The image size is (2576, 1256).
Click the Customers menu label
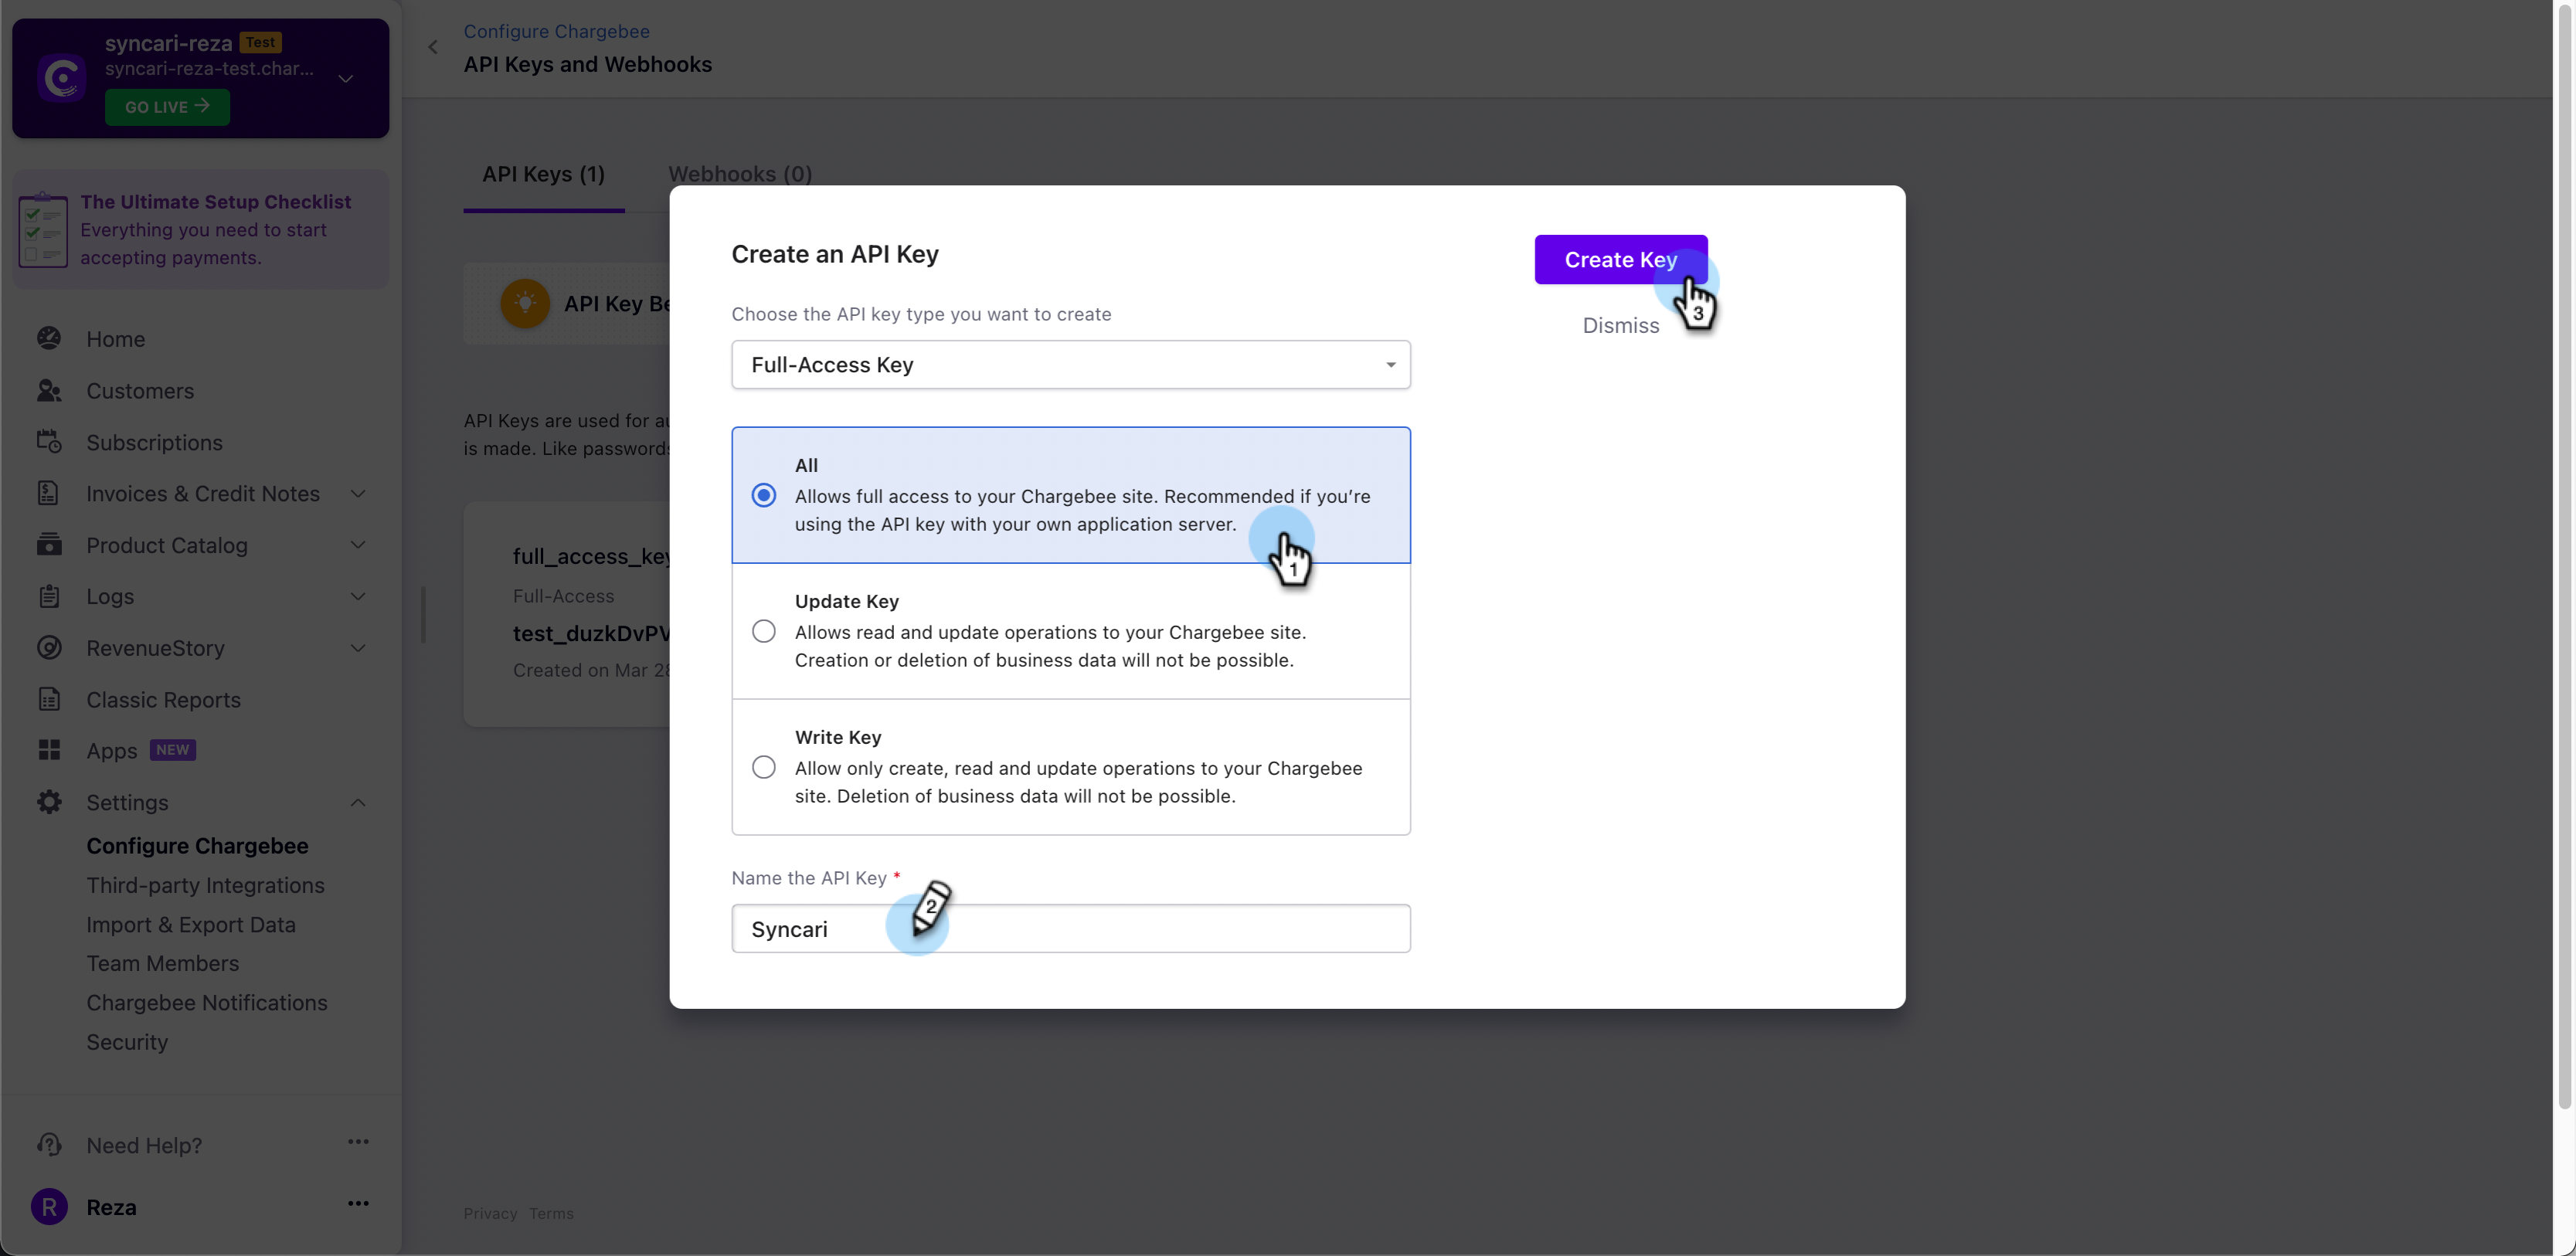pyautogui.click(x=140, y=391)
